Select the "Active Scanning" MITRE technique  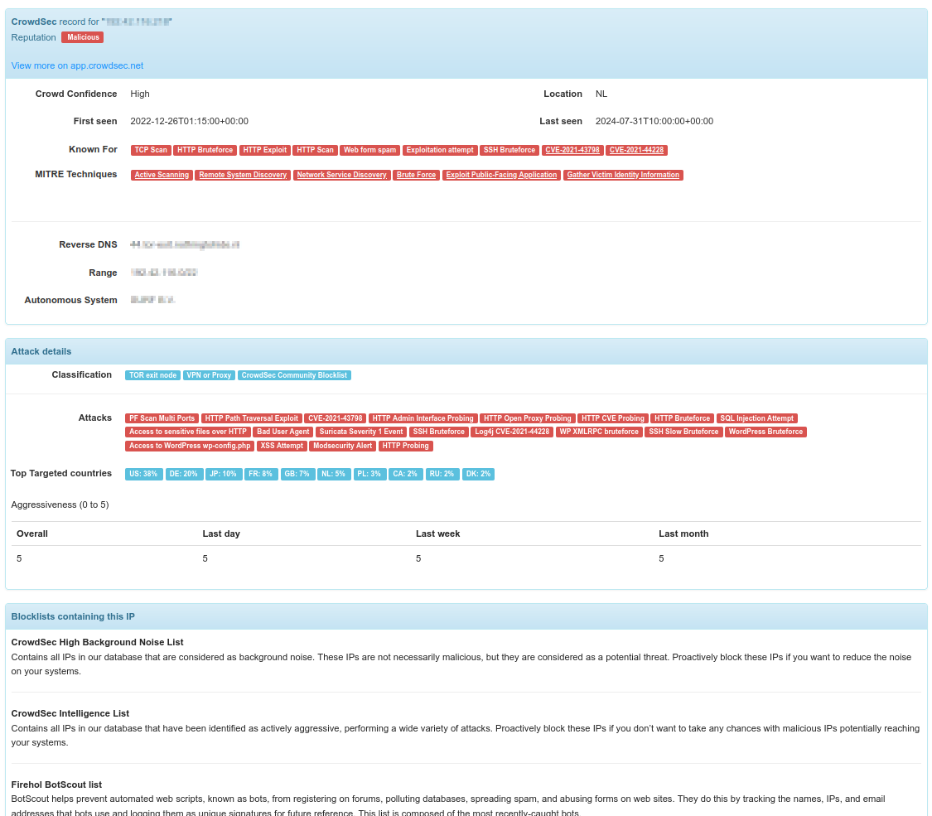point(162,175)
